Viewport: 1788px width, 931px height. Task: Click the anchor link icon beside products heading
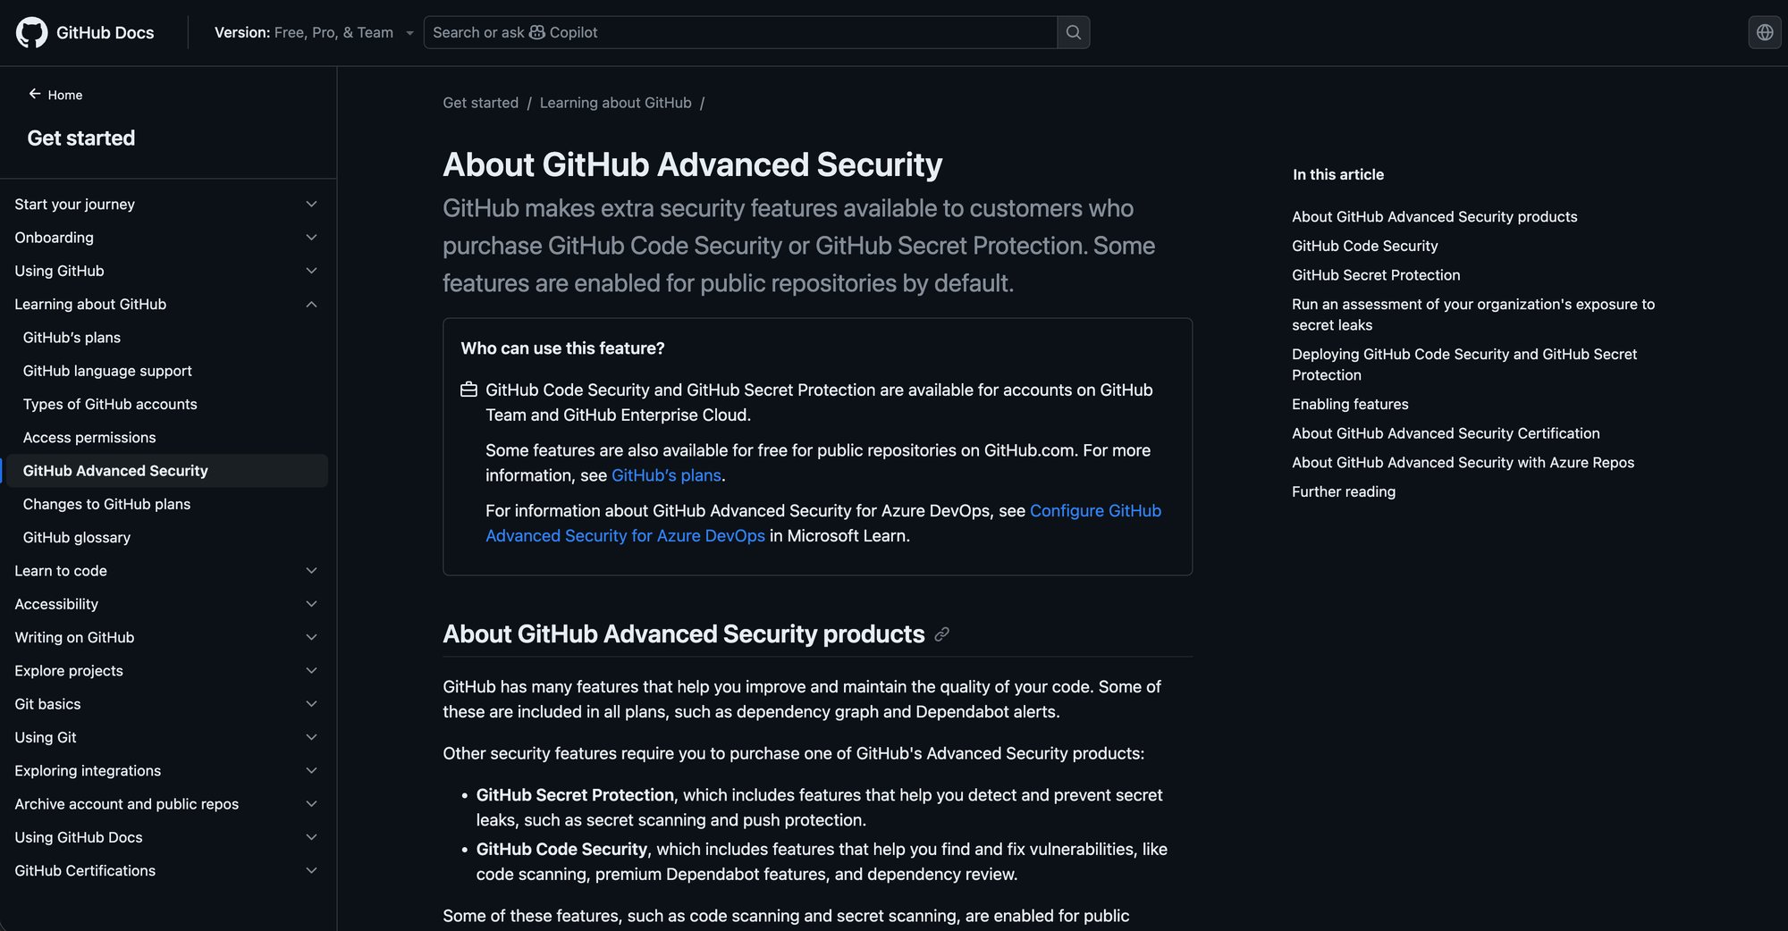point(940,634)
